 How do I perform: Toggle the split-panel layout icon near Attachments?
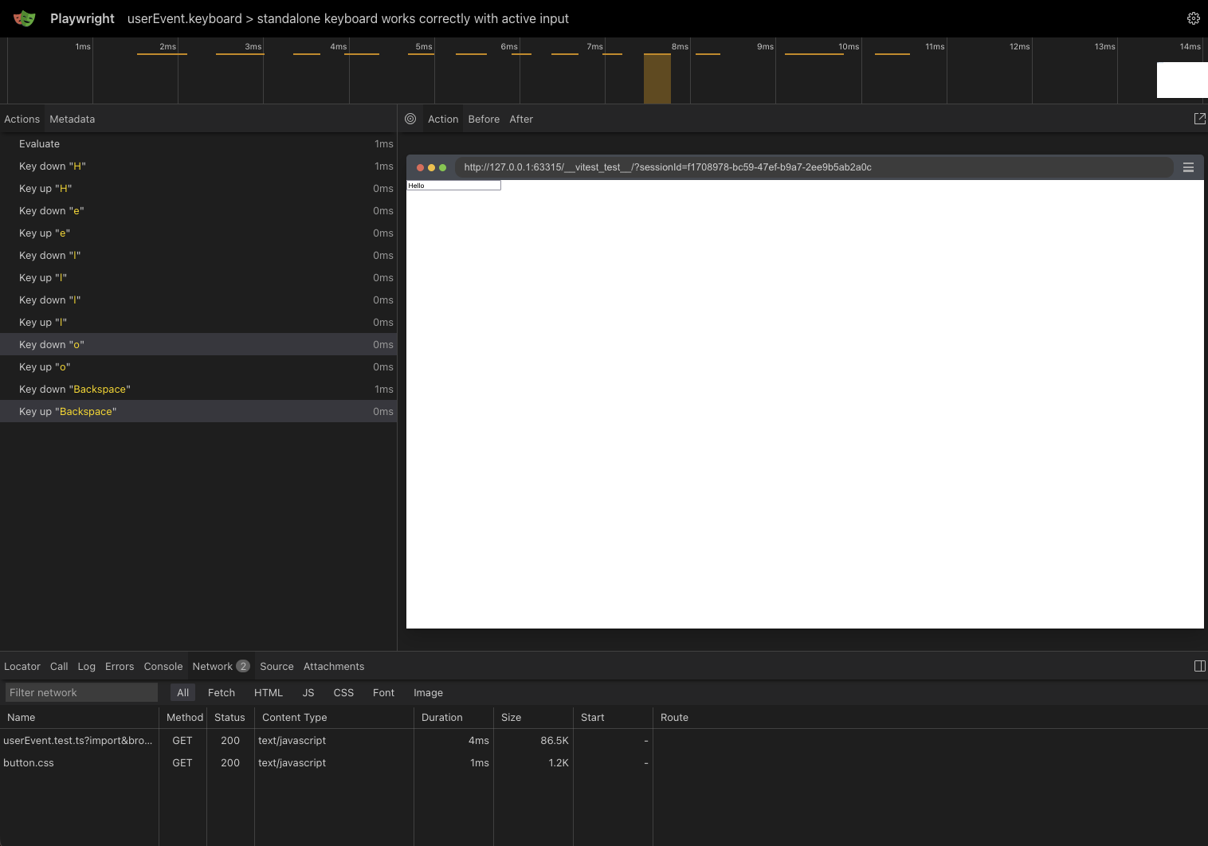pyautogui.click(x=1199, y=666)
